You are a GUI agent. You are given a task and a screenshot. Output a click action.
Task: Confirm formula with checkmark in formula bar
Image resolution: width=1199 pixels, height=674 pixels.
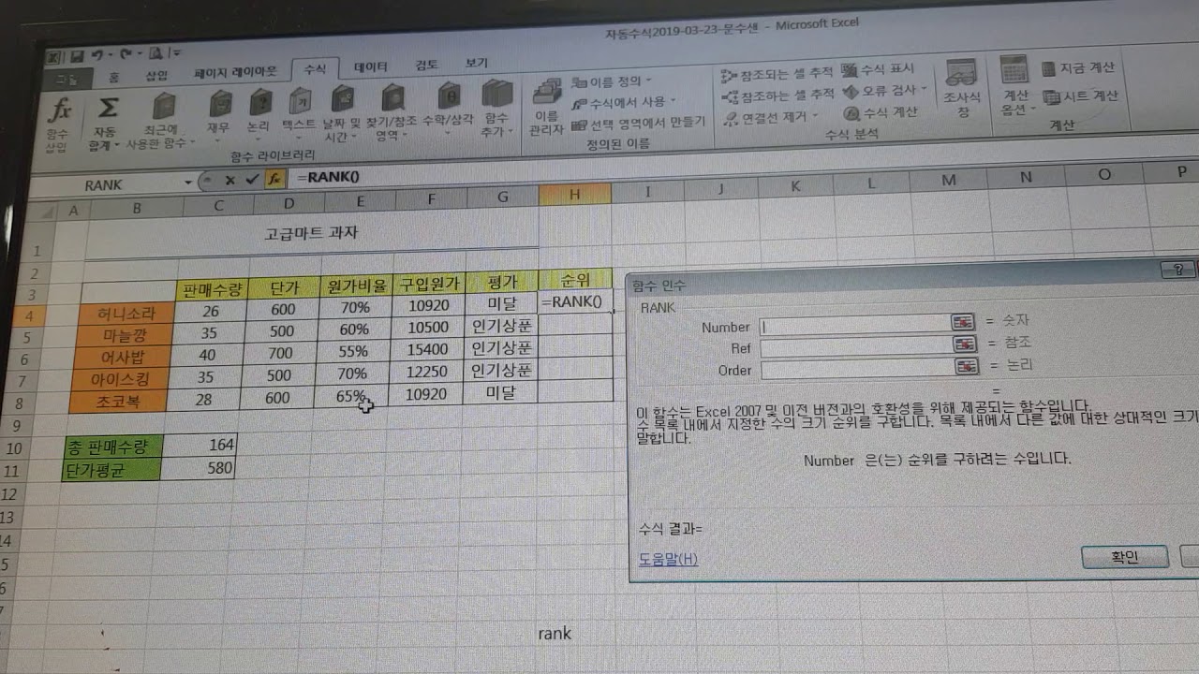251,179
